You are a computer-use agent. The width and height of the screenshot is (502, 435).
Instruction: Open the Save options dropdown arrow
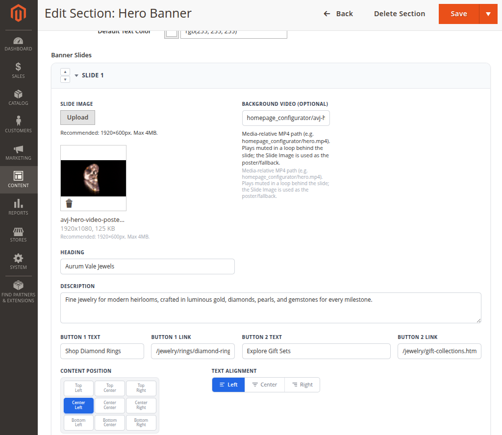488,14
